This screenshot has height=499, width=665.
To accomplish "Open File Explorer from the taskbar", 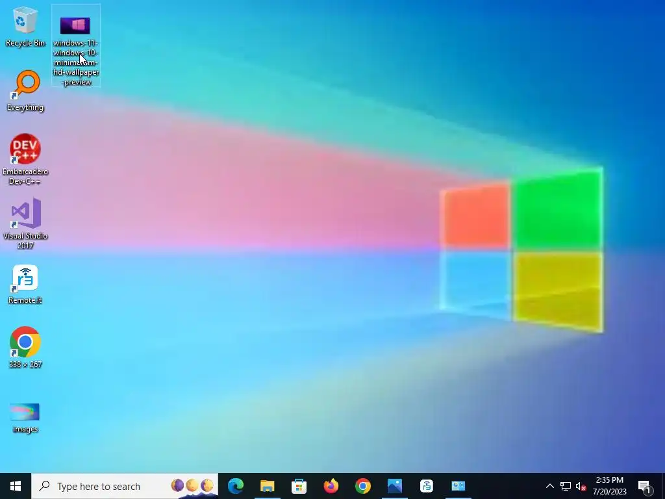I will tap(267, 486).
